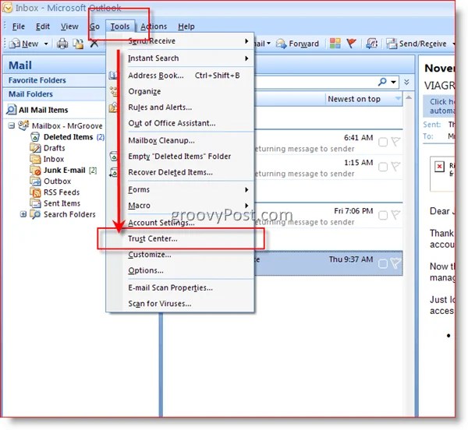Toggle flag on the 6:41 AM message
This screenshot has height=430, width=468.
point(395,142)
